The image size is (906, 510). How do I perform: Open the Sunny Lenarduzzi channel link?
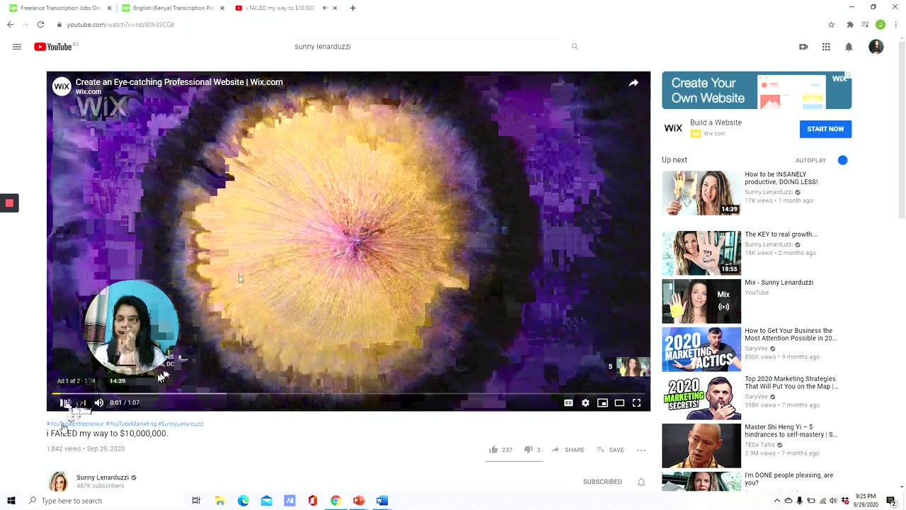pos(103,477)
